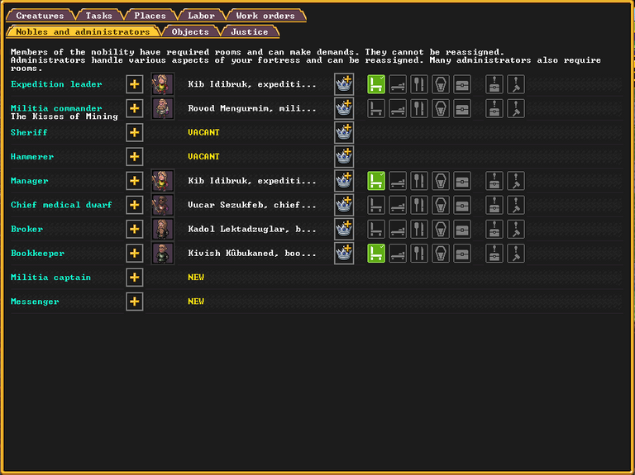Image resolution: width=635 pixels, height=475 pixels.
Task: Click plus button for Sheriff position
Action: pos(135,132)
